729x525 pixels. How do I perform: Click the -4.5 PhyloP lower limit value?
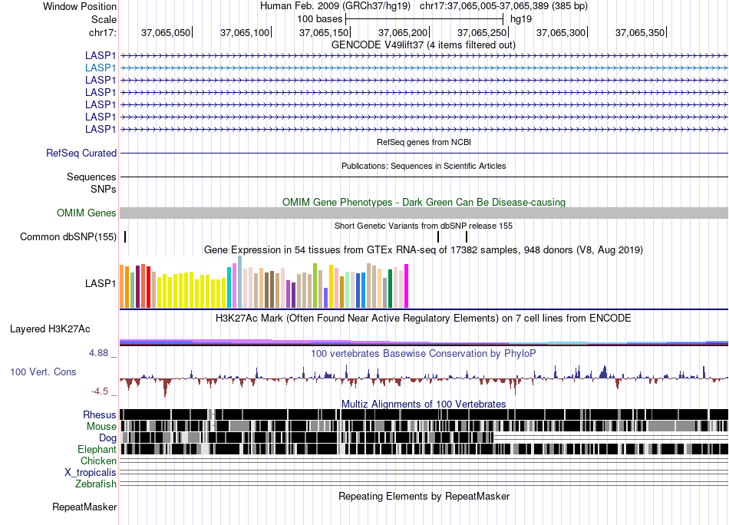click(100, 391)
